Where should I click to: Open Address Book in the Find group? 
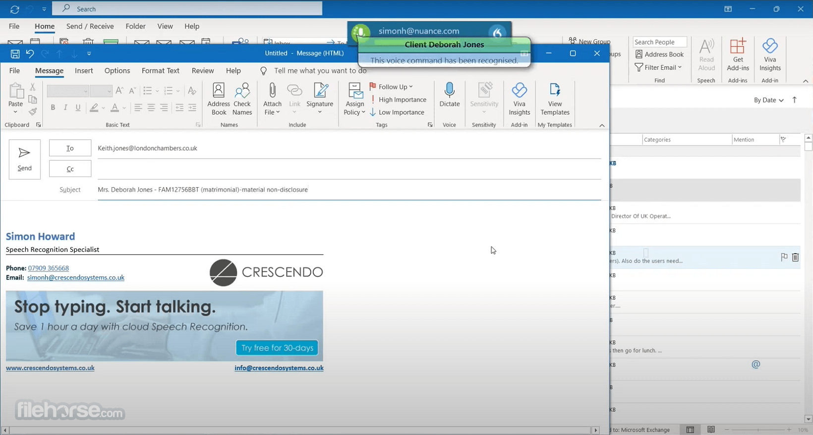(x=659, y=54)
